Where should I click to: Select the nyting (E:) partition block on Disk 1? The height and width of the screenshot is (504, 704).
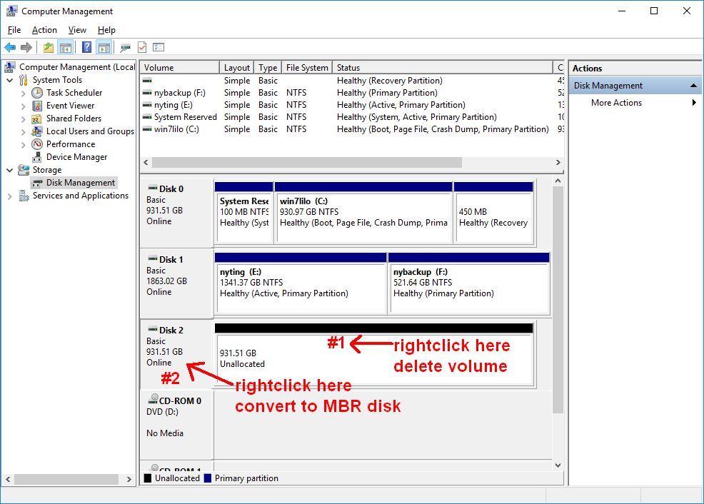tap(301, 283)
